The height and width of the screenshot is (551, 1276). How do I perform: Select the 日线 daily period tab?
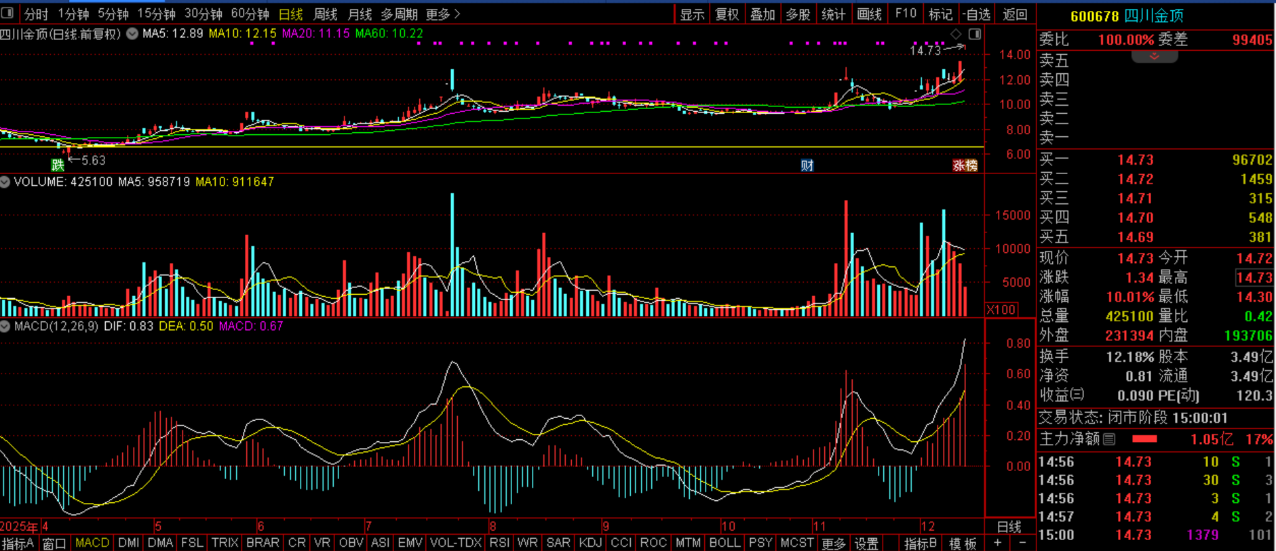[290, 14]
